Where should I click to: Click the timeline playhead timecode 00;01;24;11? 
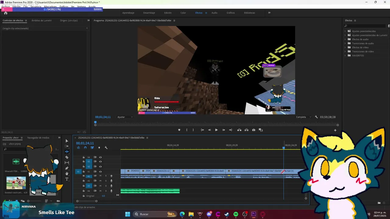coord(85,143)
